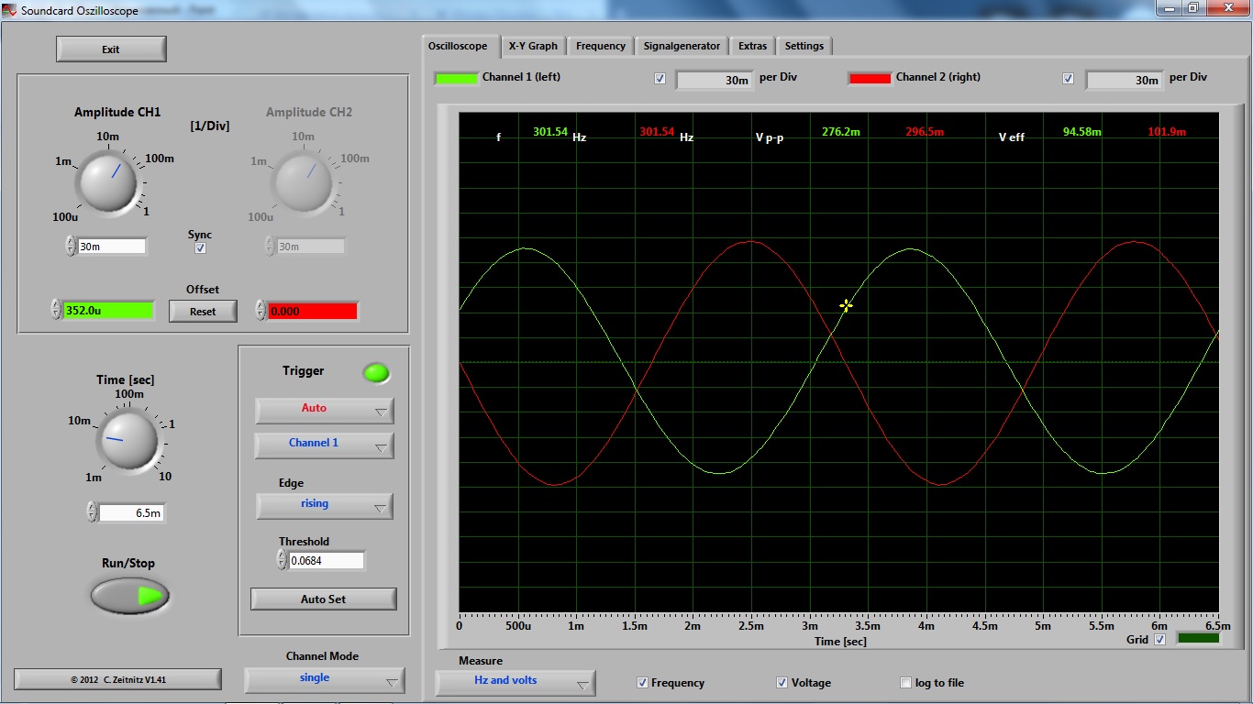Click the CH1 amplitude 30m stepper arrows
The width and height of the screenshot is (1253, 704).
coord(71,246)
